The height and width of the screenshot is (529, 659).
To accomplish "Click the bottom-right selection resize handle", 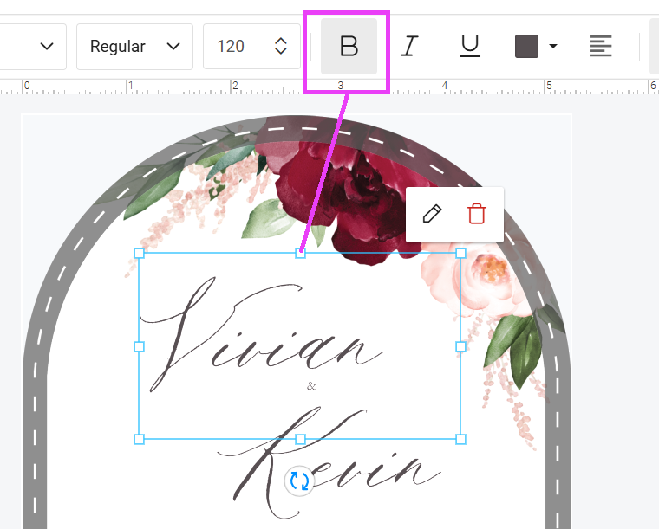I will [460, 439].
